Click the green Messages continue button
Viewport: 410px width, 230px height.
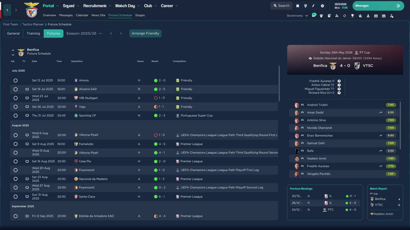[x=378, y=6]
